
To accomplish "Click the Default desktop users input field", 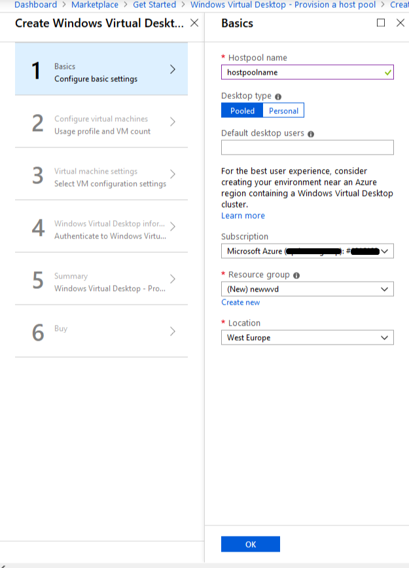I will click(308, 147).
